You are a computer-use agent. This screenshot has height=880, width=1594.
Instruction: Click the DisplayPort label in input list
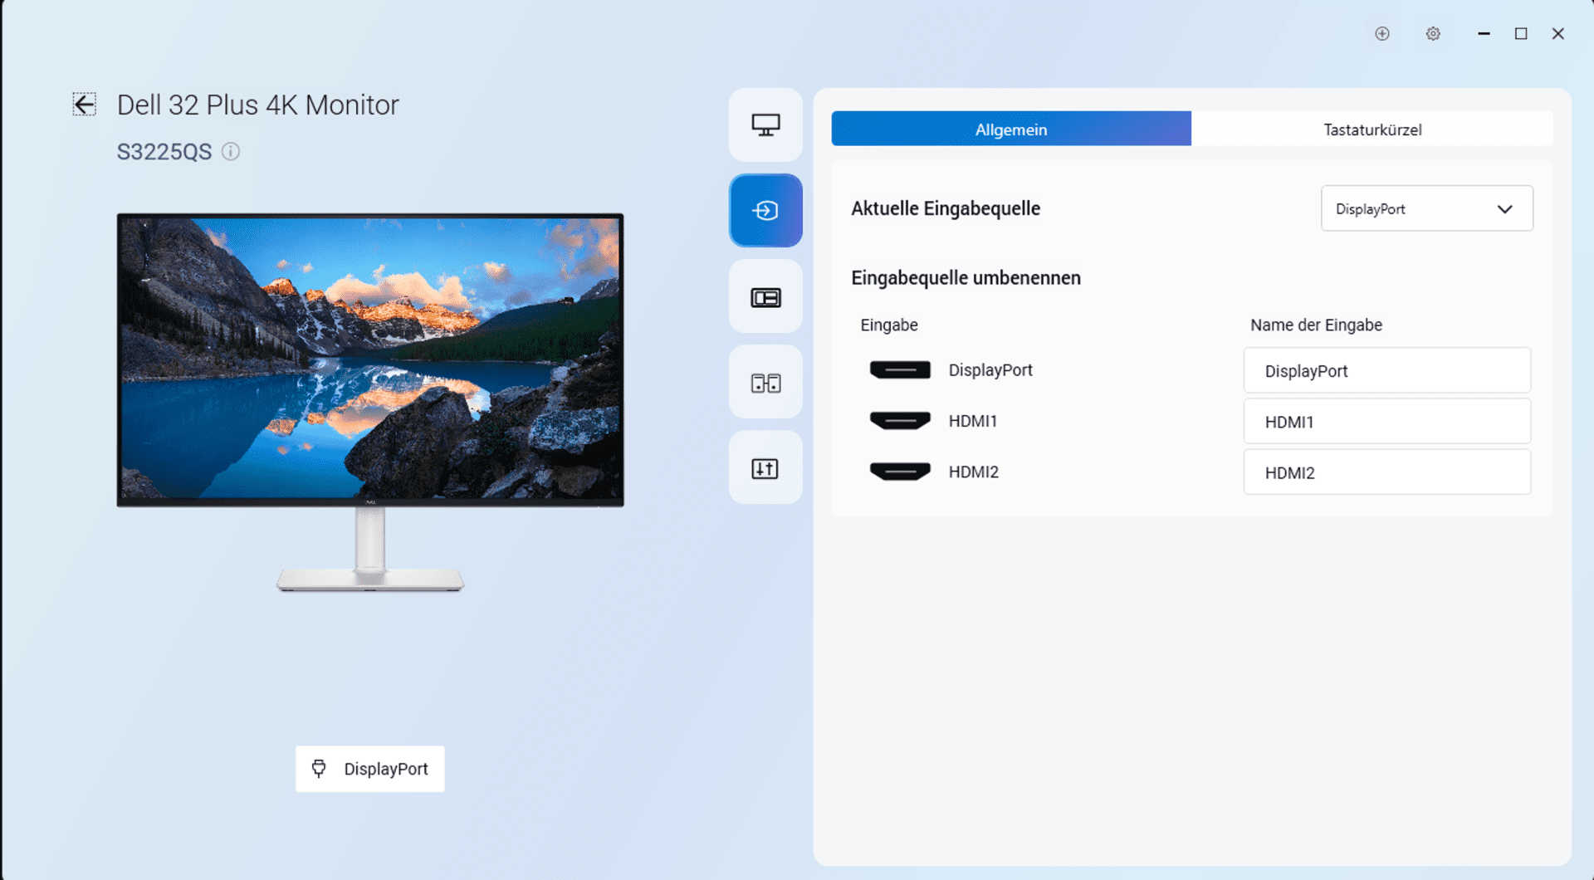point(990,370)
